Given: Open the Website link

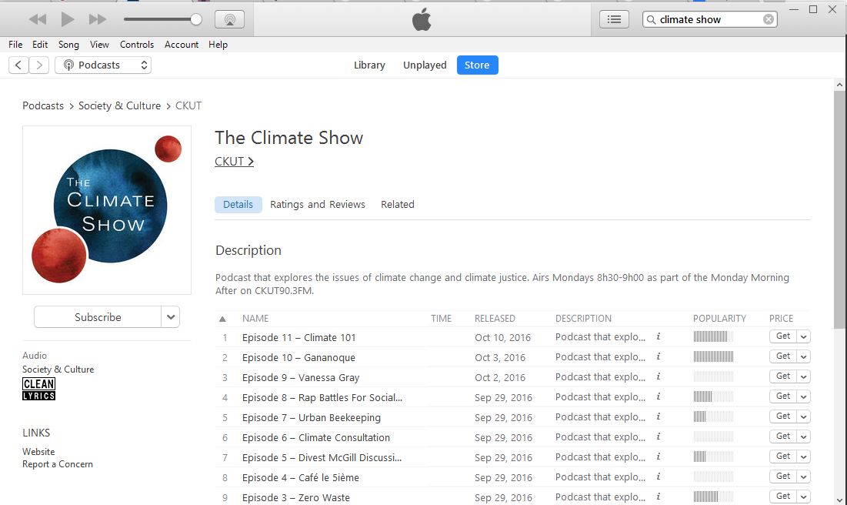Looking at the screenshot, I should [x=38, y=451].
